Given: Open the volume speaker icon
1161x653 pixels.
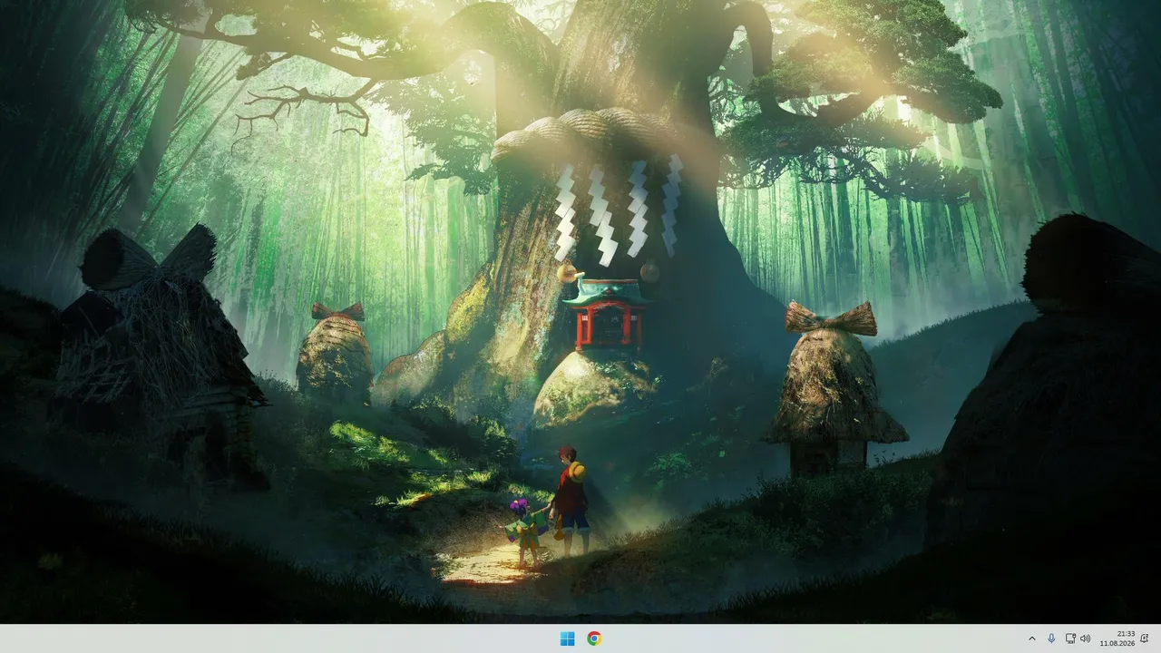Looking at the screenshot, I should (x=1086, y=638).
